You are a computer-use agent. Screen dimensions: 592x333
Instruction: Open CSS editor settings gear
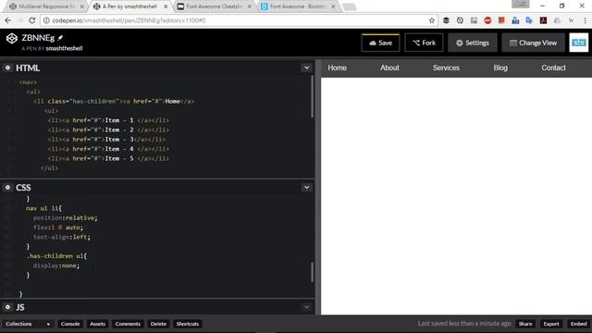[7, 187]
